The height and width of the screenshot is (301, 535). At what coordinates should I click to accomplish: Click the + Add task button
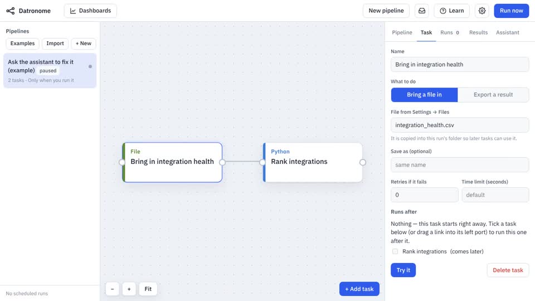click(359, 289)
